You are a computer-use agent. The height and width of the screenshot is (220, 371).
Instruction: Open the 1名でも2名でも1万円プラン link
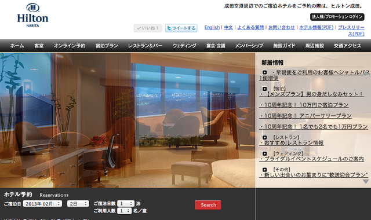(314, 127)
